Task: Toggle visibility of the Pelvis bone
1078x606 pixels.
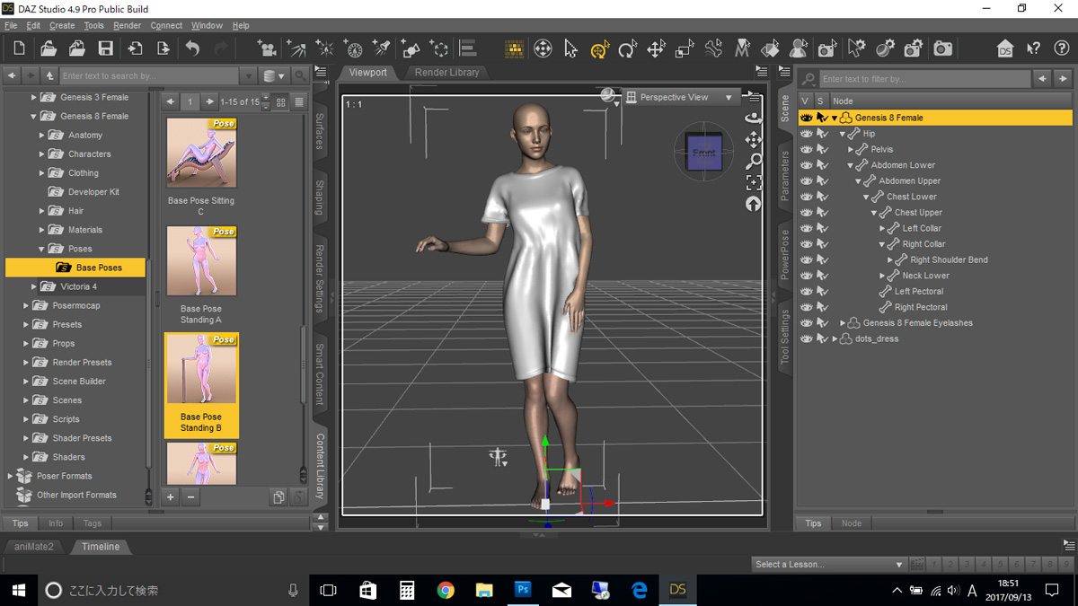Action: 806,150
